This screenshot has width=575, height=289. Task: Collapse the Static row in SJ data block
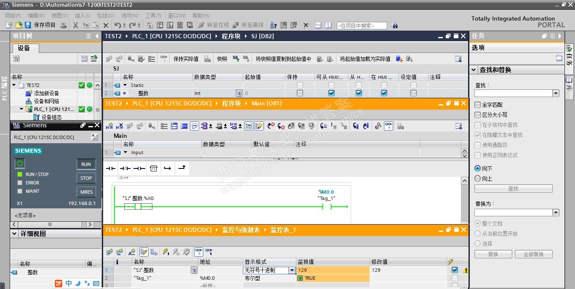[125, 85]
